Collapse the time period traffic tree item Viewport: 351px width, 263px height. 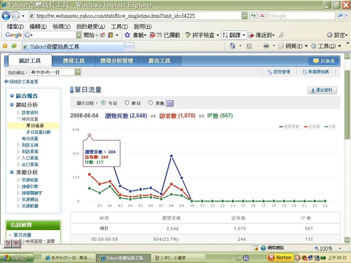pyautogui.click(x=19, y=119)
